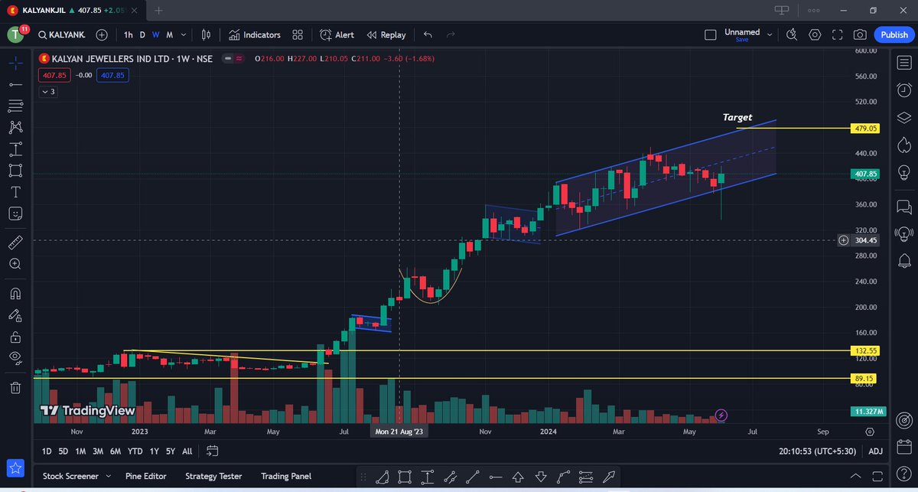Enter fullscreen mode
Screen dimensions: 918x492
pyautogui.click(x=837, y=35)
